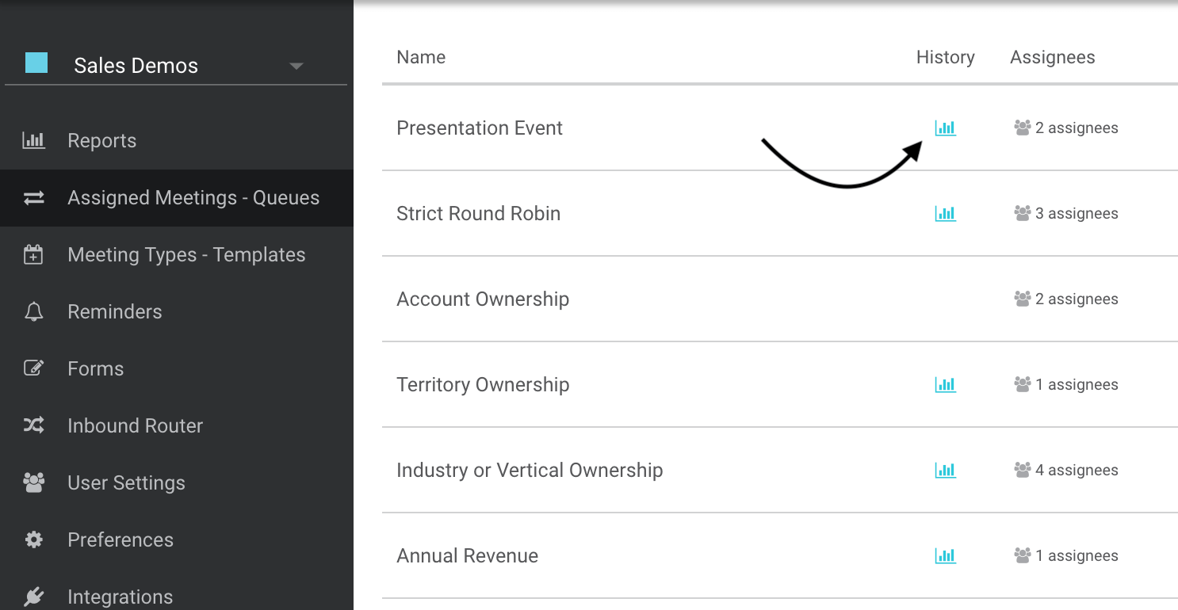Click the Integrations plug icon
This screenshot has height=610, width=1178.
(33, 597)
